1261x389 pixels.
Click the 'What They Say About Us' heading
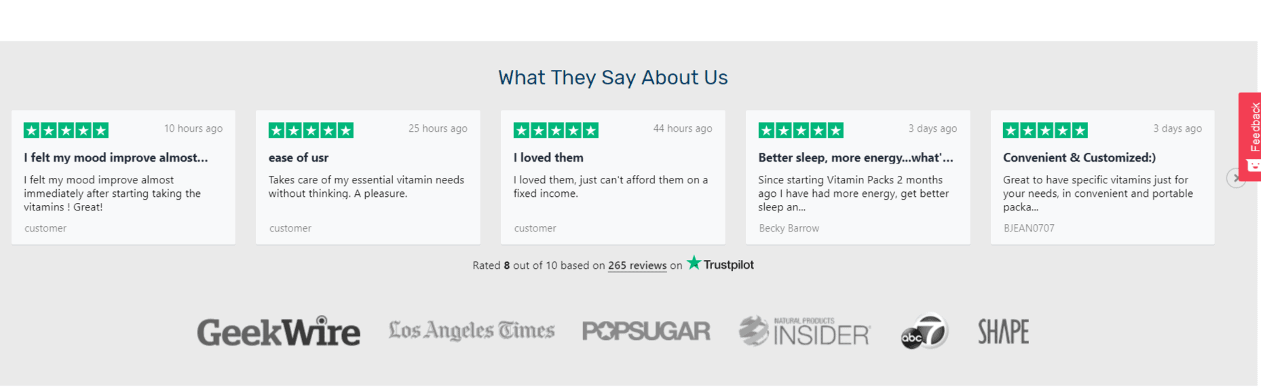pyautogui.click(x=613, y=77)
